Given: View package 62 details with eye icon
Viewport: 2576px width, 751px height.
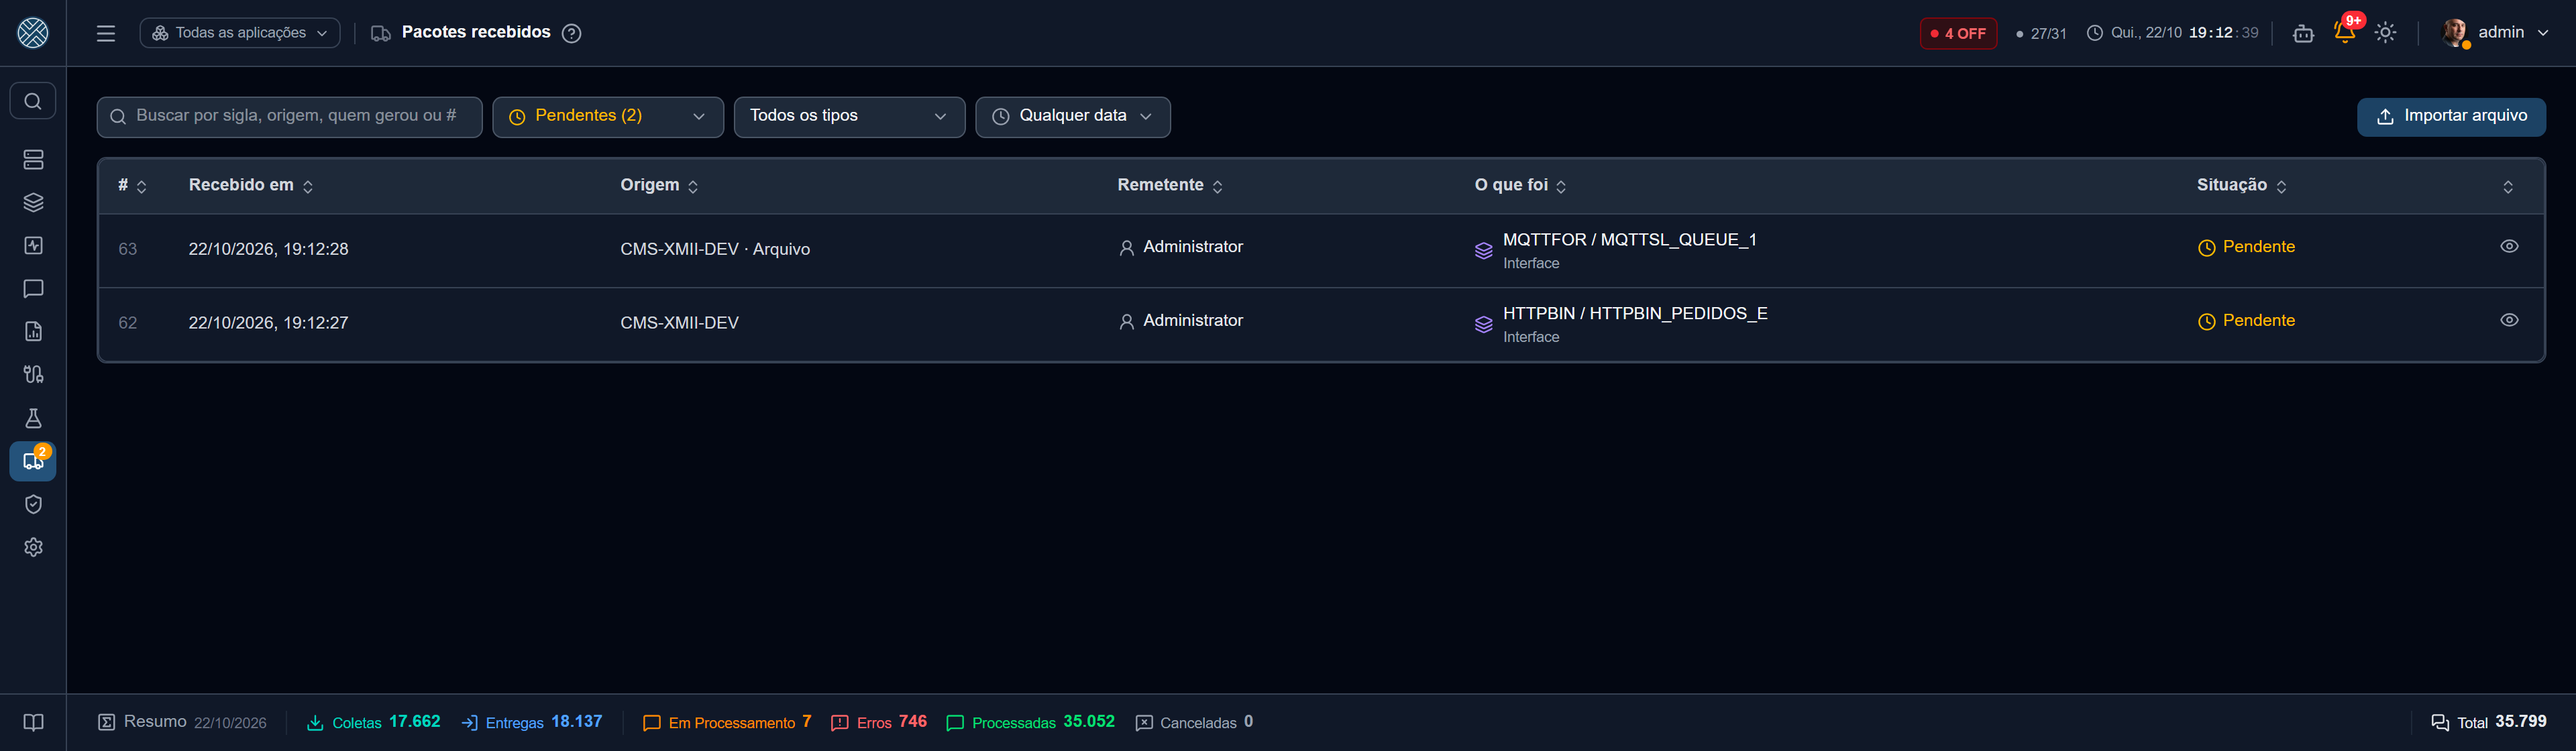Looking at the screenshot, I should (2509, 320).
